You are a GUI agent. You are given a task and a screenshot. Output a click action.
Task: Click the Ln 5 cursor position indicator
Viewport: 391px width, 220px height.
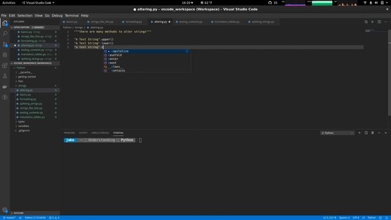[x=329, y=218]
